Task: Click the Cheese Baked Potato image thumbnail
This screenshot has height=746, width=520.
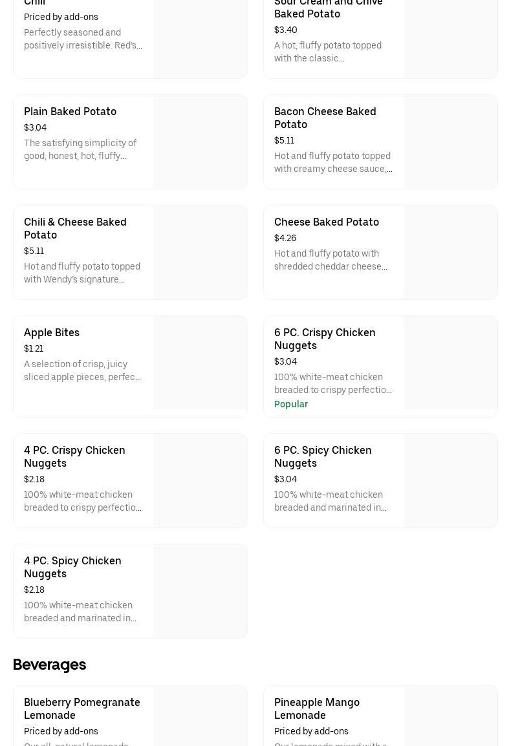Action: click(450, 253)
